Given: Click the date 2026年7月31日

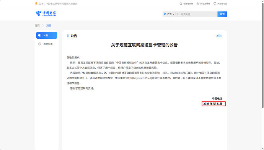Looking at the screenshot, I should (213, 104).
